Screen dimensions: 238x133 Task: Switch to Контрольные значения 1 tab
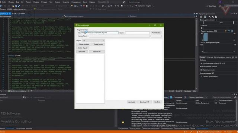coord(25,128)
